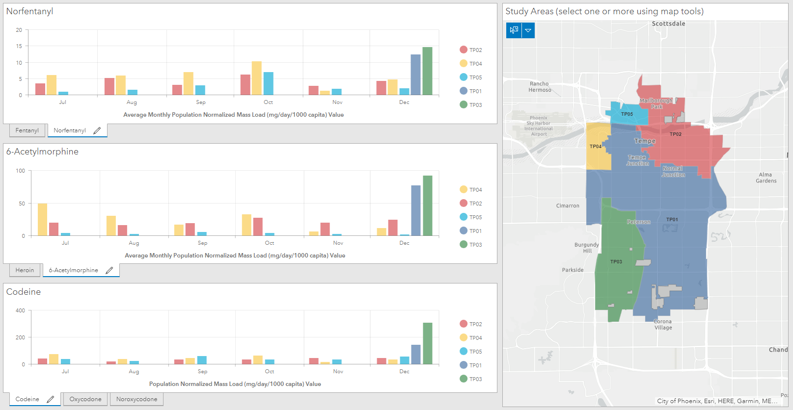Open the Oxycodone tab

(85, 399)
